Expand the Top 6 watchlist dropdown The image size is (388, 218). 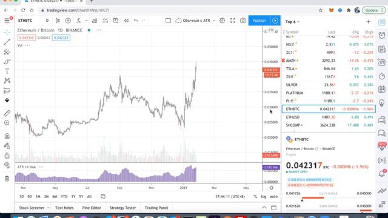coord(292,22)
